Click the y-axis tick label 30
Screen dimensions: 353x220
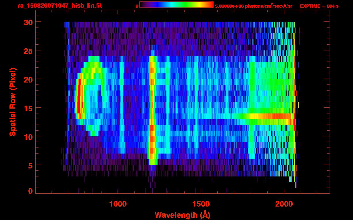28,22
